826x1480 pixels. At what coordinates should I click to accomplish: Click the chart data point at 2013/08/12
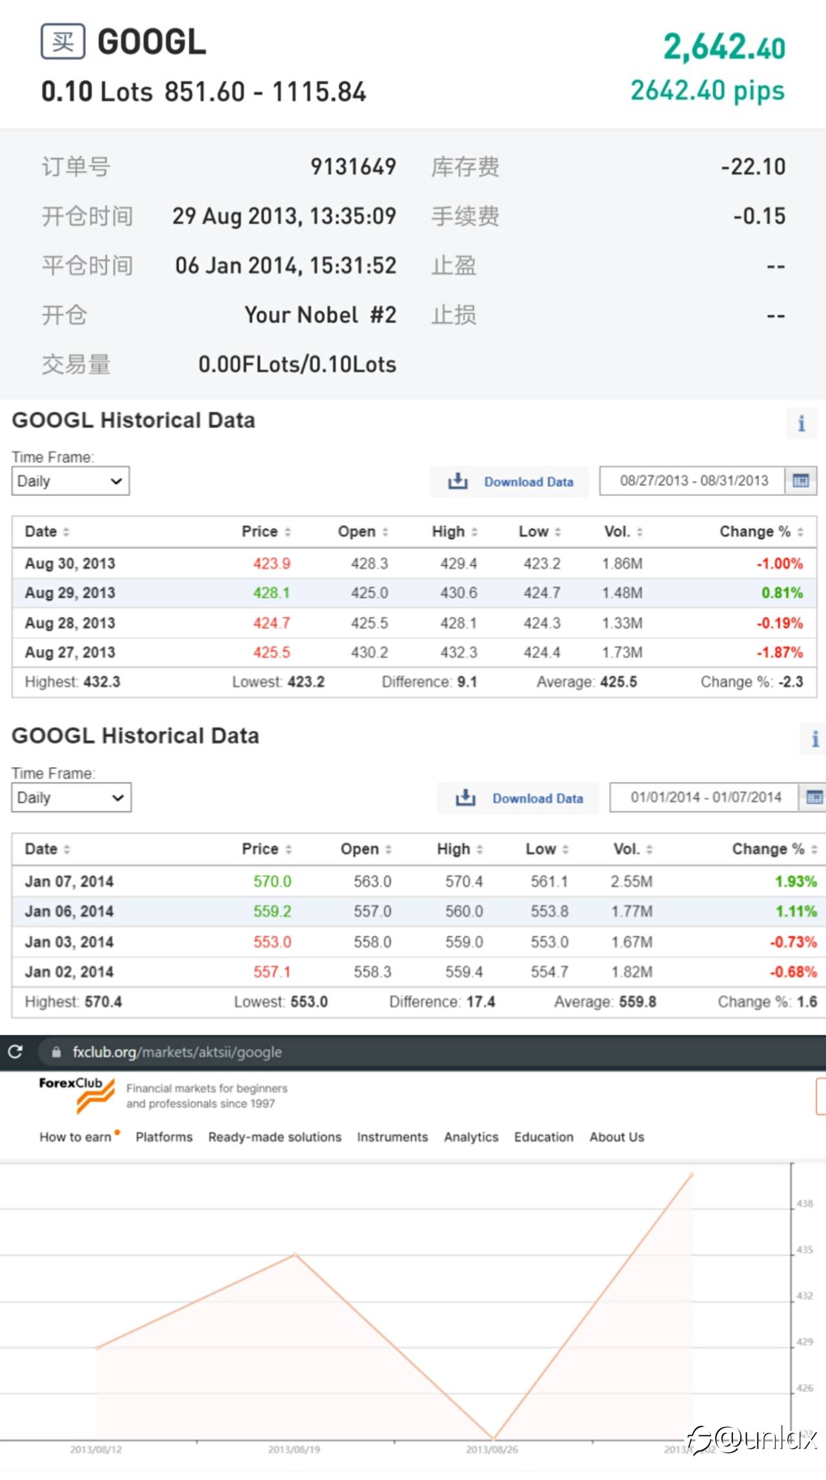coord(97,1348)
